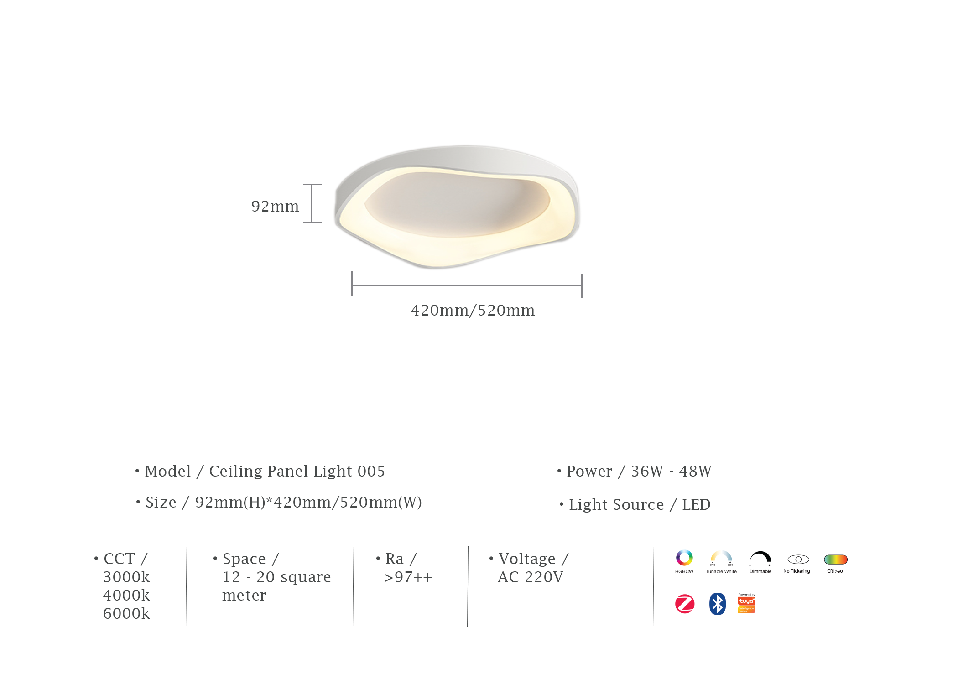Click the No Flickering eye icon
This screenshot has height=684, width=958.
pyautogui.click(x=798, y=560)
